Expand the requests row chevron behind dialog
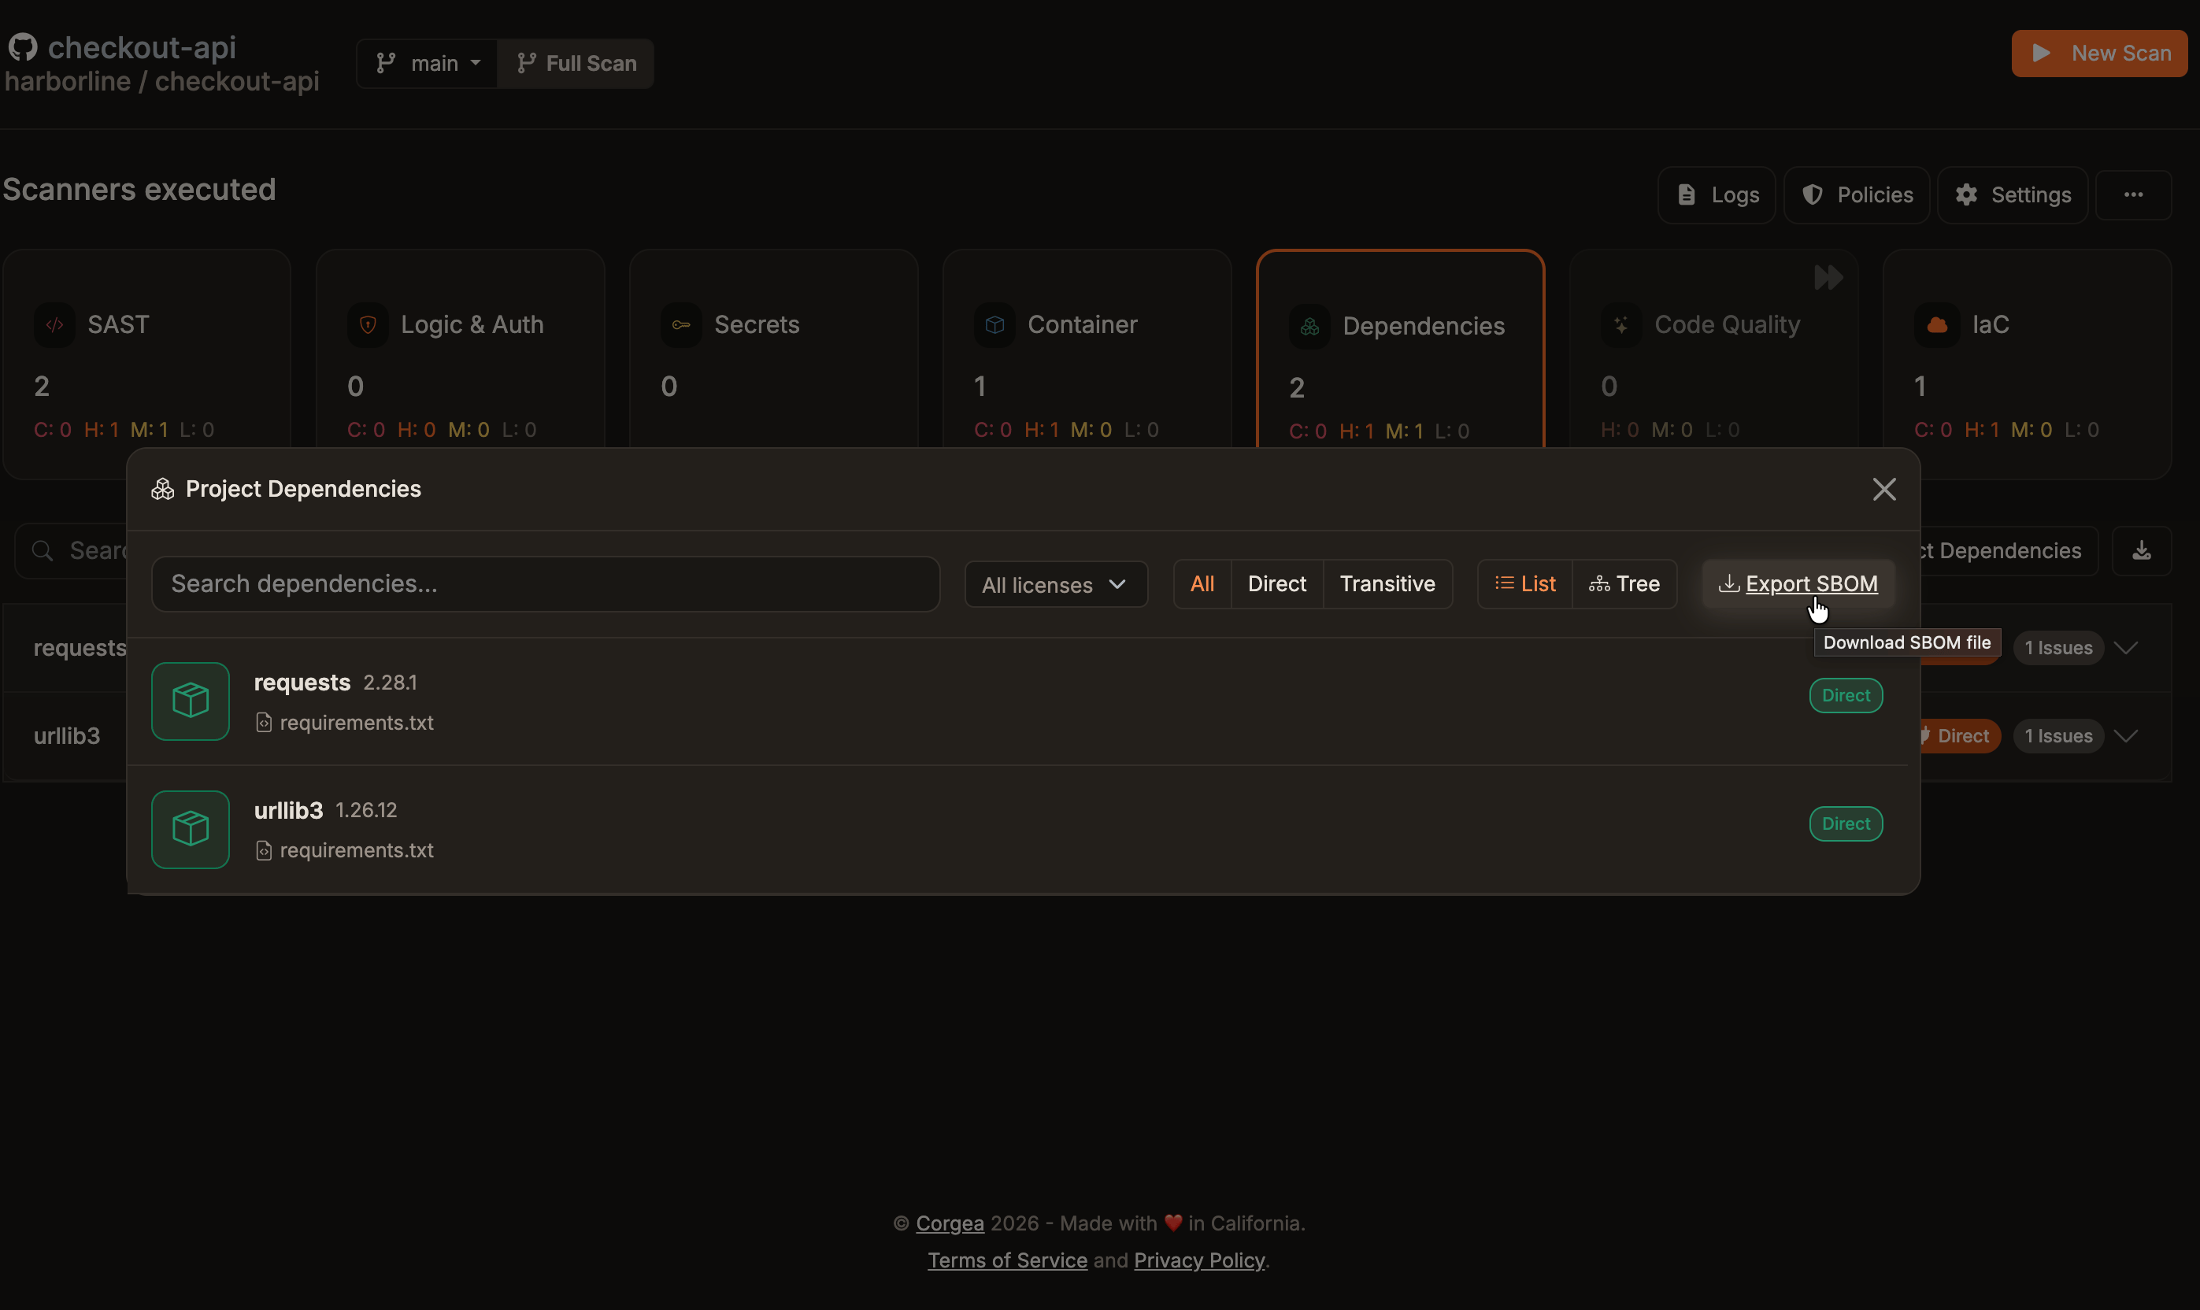Image resolution: width=2200 pixels, height=1310 pixels. point(2126,648)
